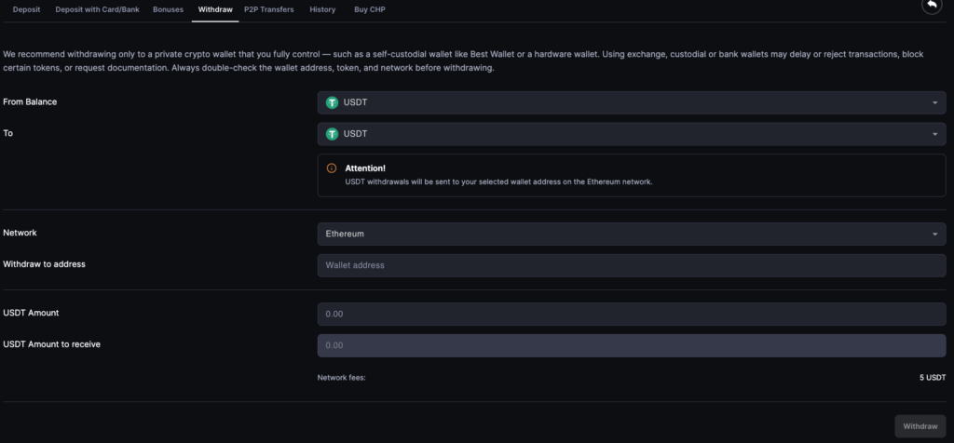This screenshot has height=443, width=954.
Task: View the History tab
Action: [x=322, y=9]
